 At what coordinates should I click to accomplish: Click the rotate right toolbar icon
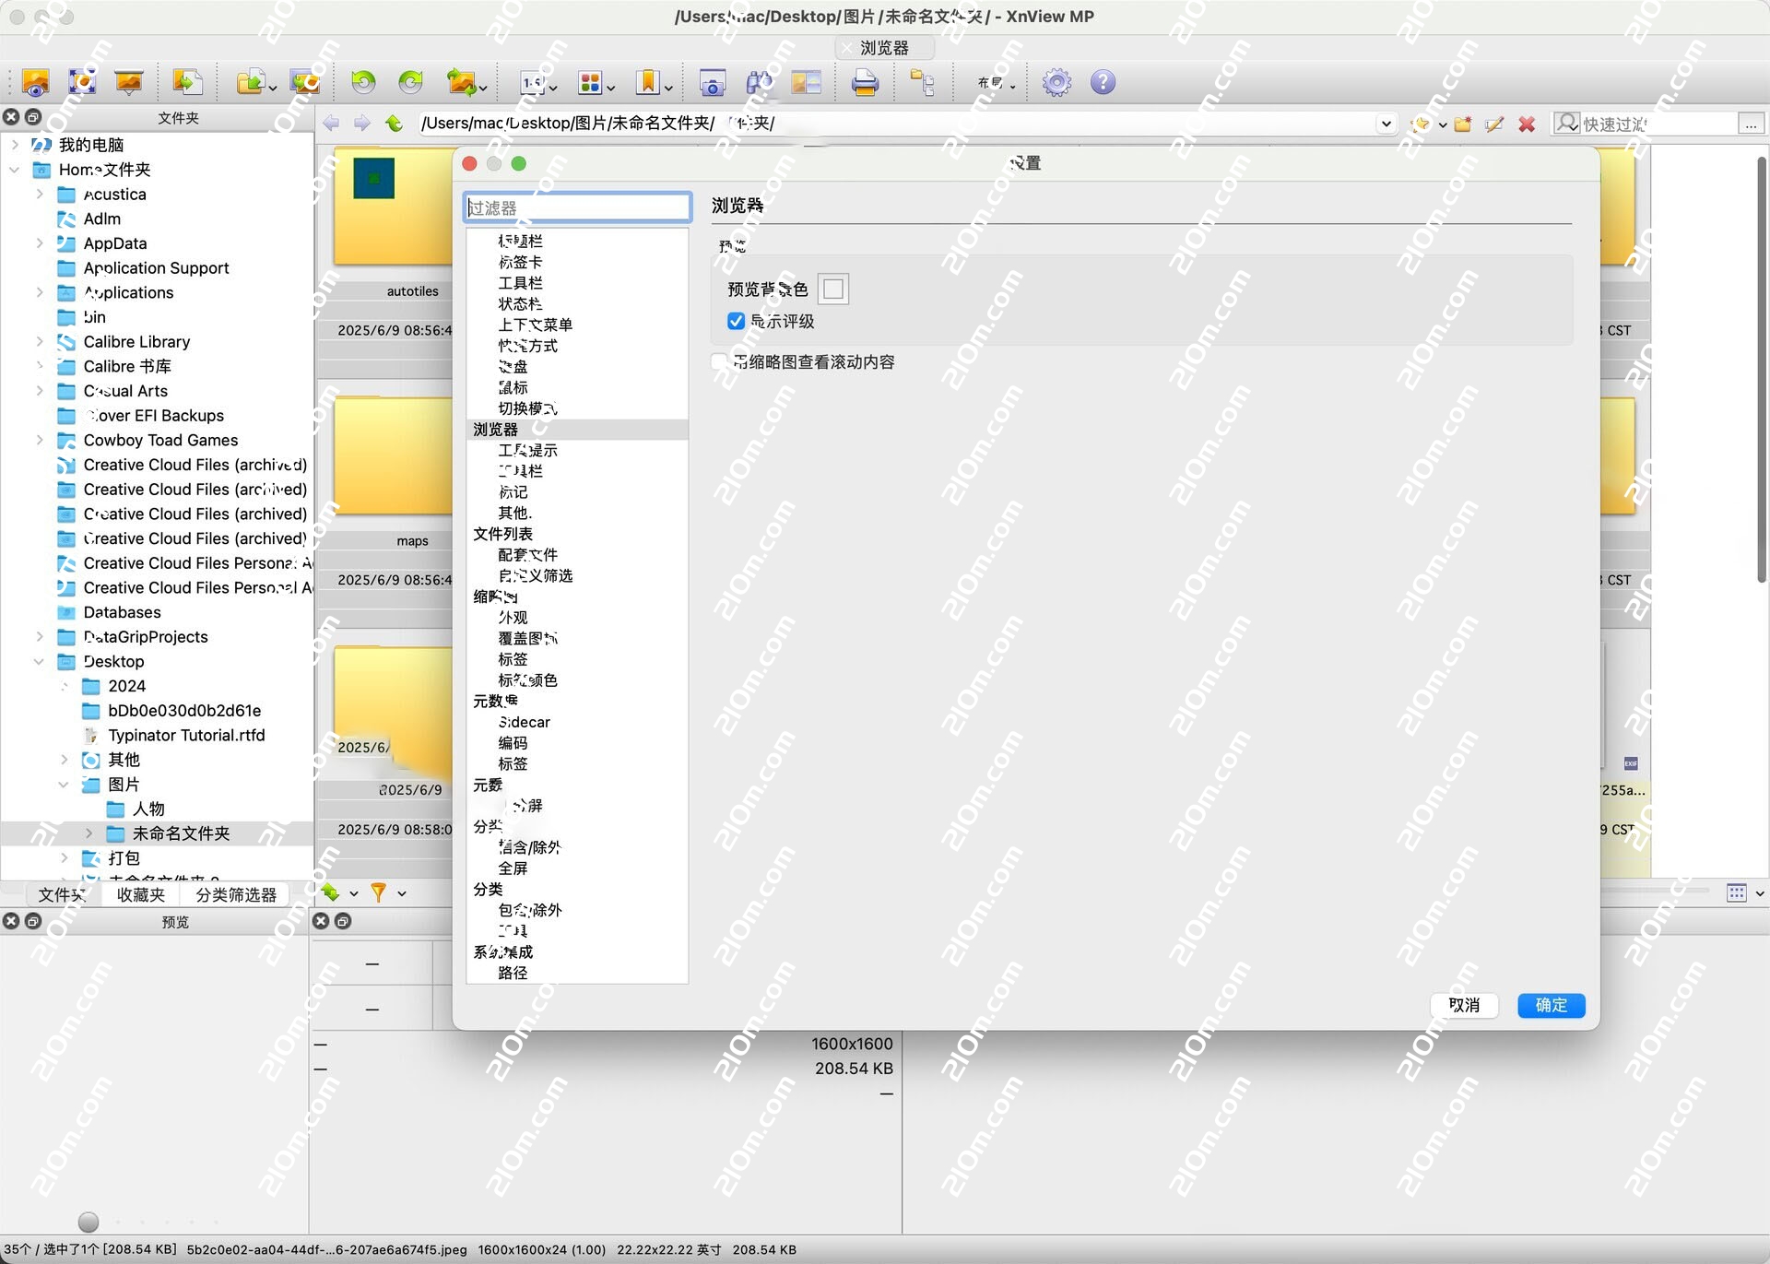(x=410, y=83)
